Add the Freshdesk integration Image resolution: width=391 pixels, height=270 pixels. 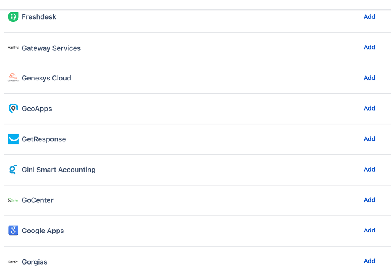(x=369, y=17)
